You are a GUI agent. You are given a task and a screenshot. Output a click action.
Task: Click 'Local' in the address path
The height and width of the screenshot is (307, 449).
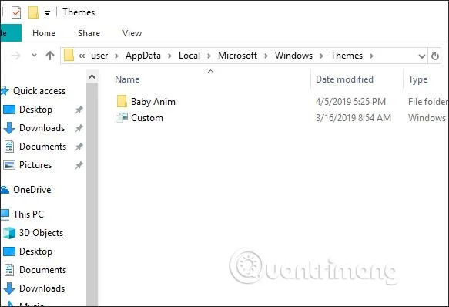click(x=189, y=56)
